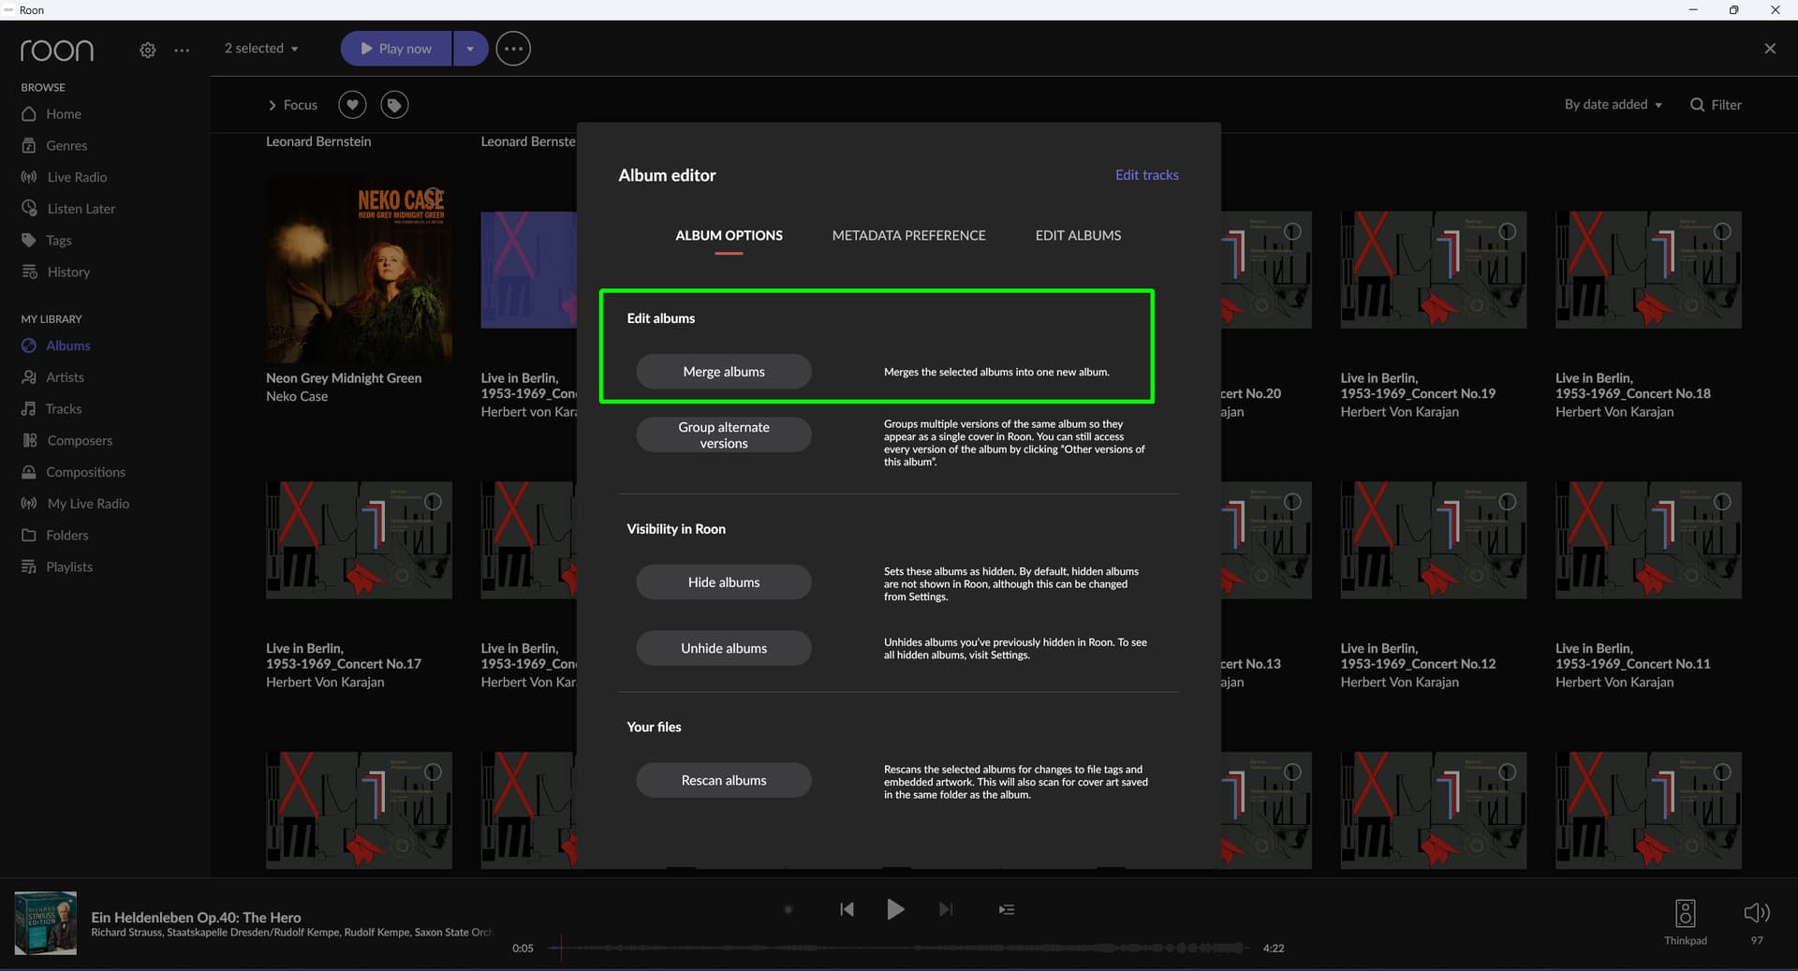Toggle selection circle on Concert No.18 album
This screenshot has height=971, width=1798.
(1722, 231)
